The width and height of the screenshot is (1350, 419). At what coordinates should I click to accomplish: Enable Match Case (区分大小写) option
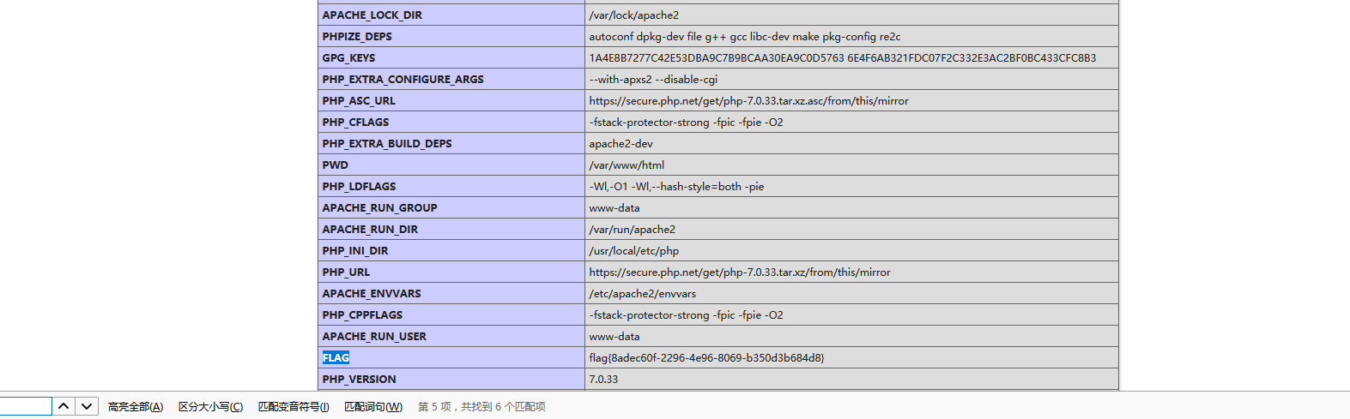[210, 407]
